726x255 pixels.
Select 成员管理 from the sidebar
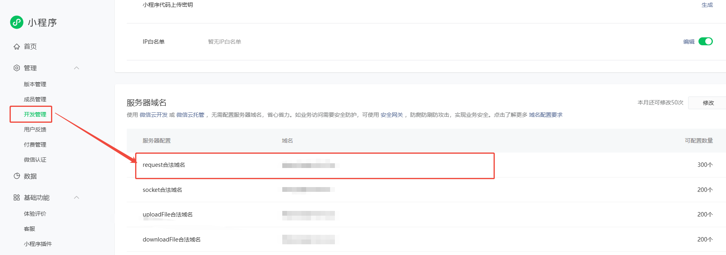tap(35, 99)
